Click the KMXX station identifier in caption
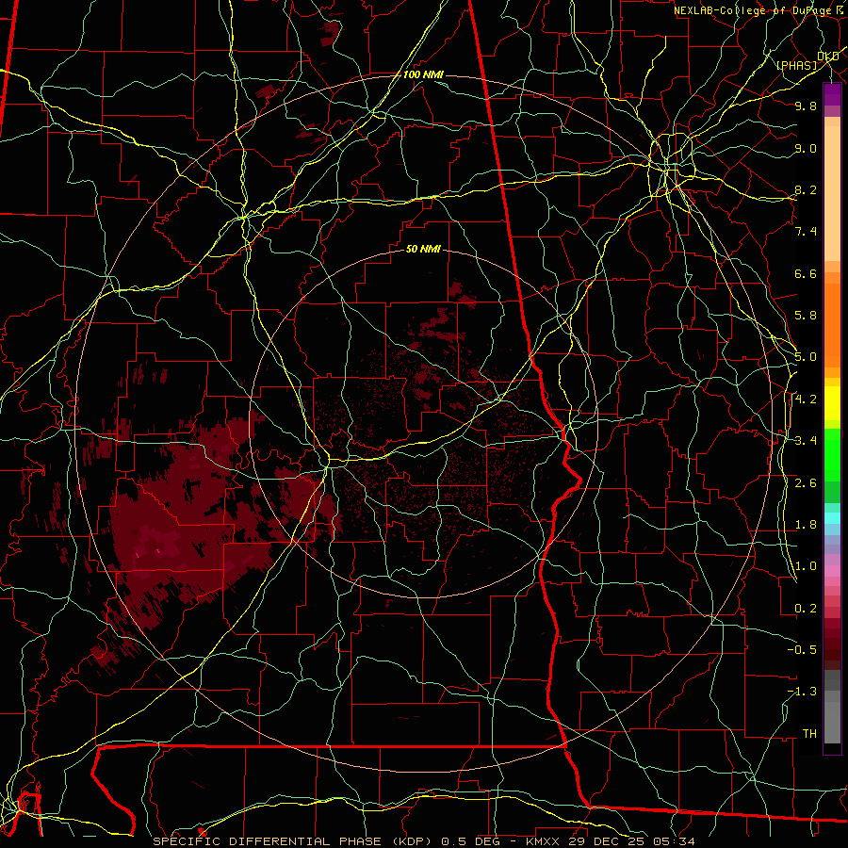 543,841
